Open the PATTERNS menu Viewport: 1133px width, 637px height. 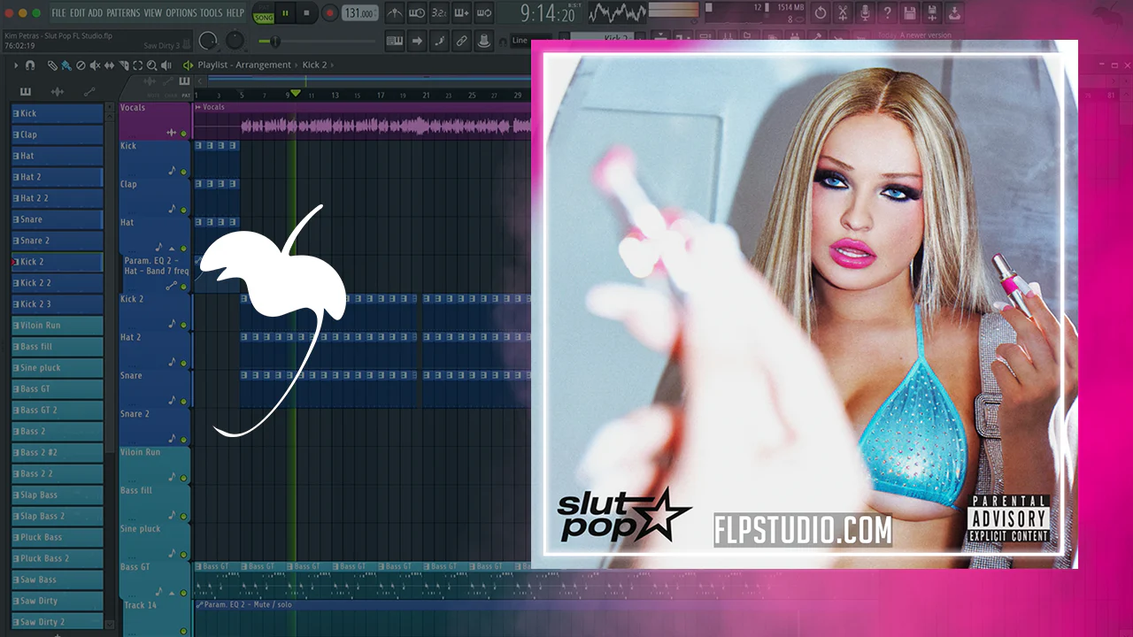123,13
